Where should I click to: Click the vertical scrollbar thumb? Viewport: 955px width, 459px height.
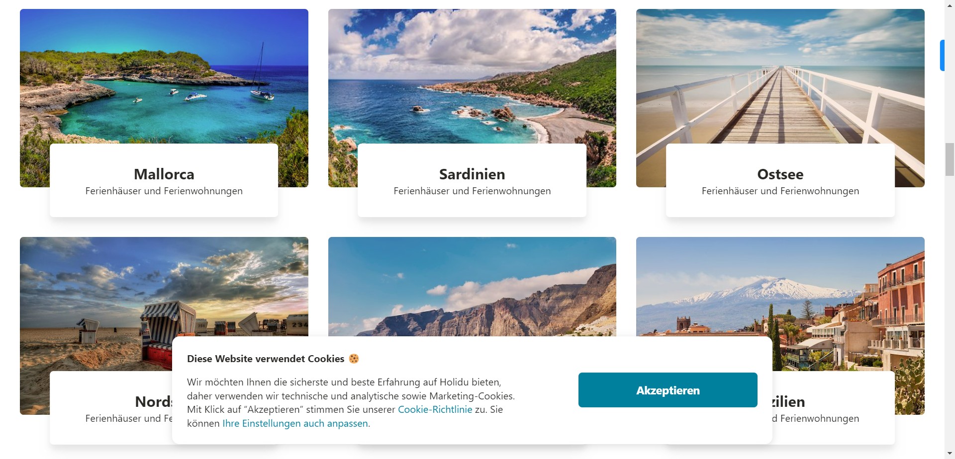click(x=950, y=159)
